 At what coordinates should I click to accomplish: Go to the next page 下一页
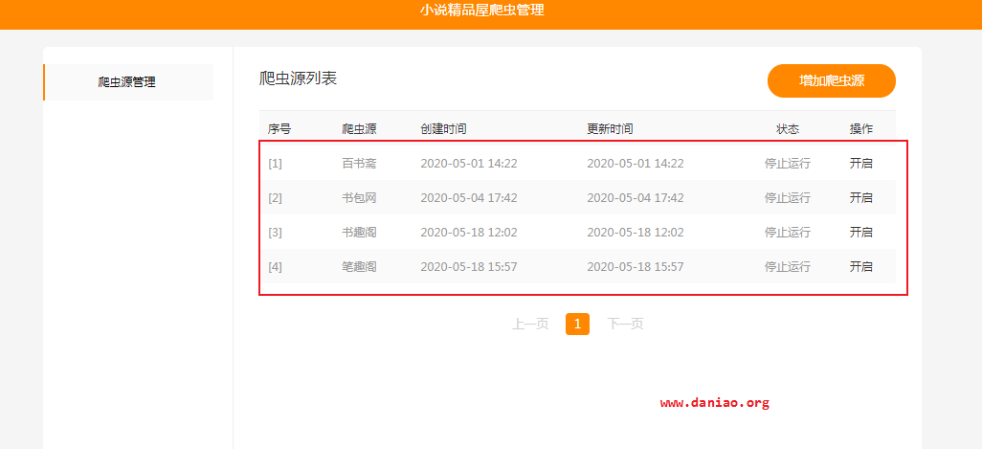pos(625,324)
